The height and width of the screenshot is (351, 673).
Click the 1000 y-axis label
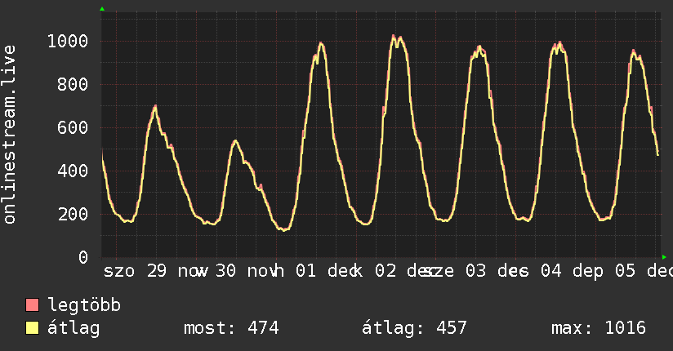click(69, 42)
